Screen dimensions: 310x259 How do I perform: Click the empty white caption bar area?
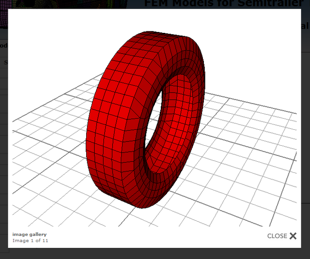(x=155, y=237)
